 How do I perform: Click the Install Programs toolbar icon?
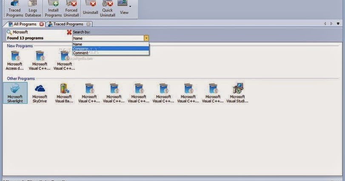click(x=53, y=9)
